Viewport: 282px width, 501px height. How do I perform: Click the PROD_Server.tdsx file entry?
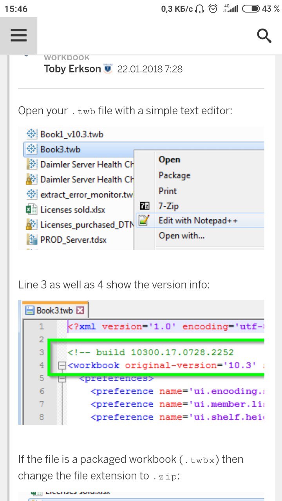tap(73, 239)
